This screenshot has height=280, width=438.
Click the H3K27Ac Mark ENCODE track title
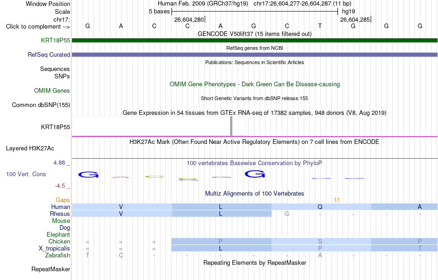coord(255,142)
